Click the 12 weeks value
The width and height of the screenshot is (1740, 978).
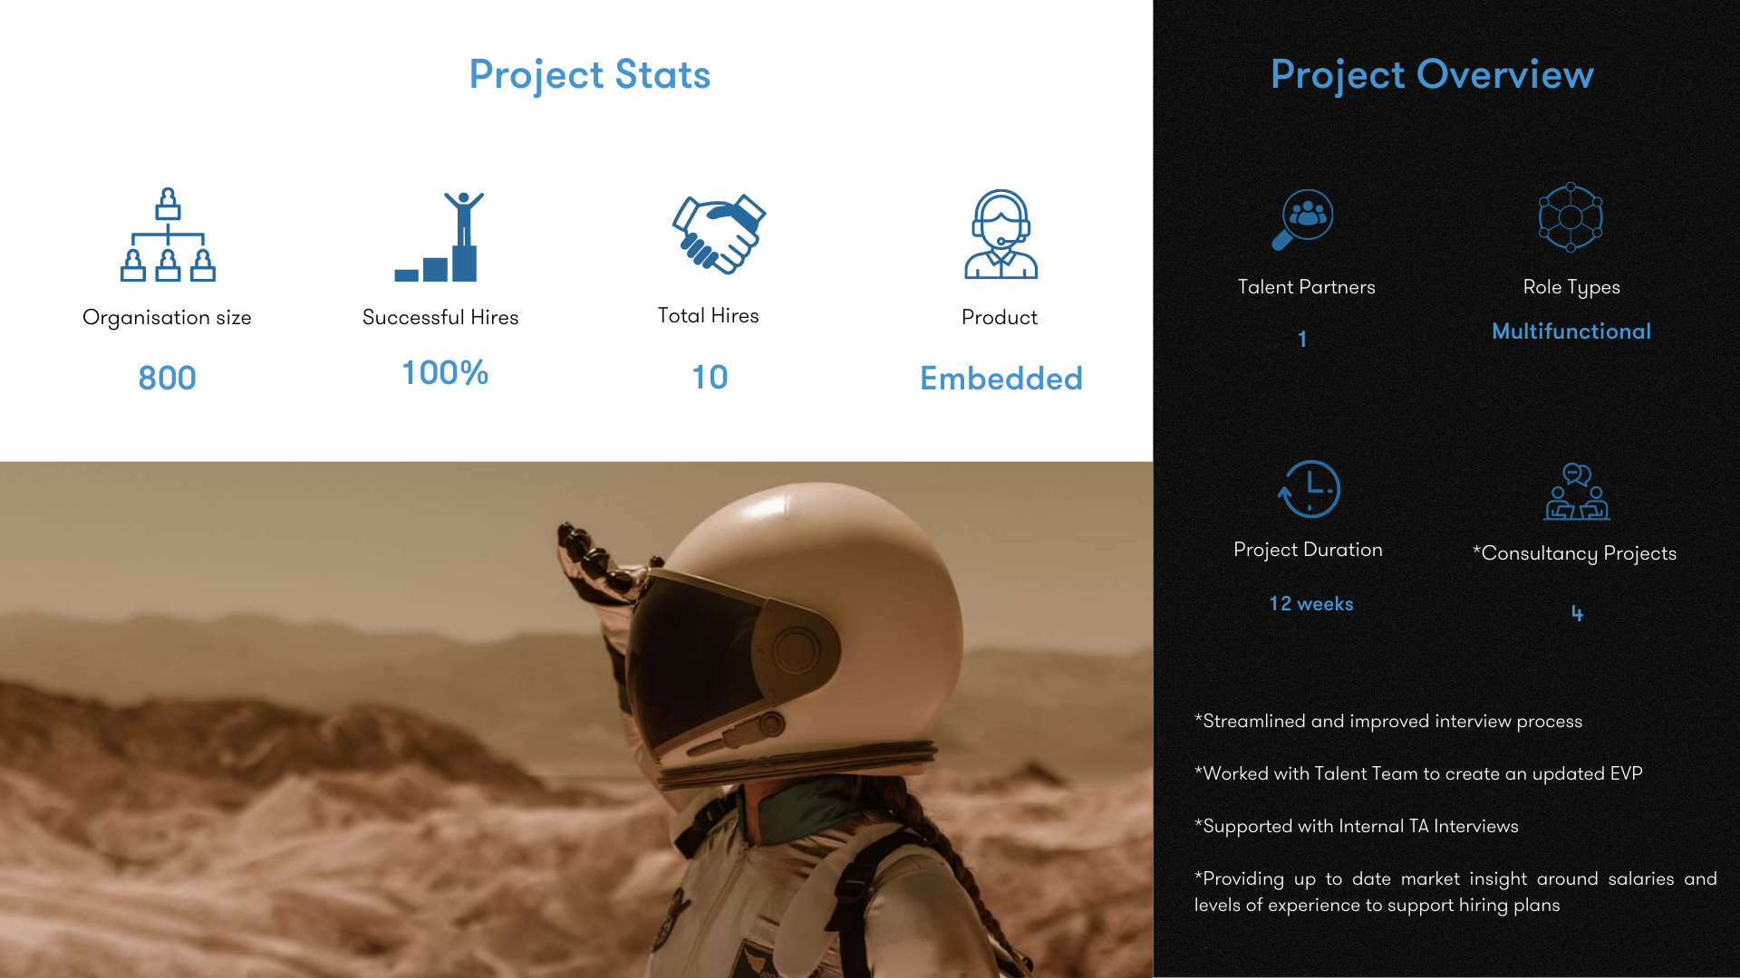pos(1311,604)
